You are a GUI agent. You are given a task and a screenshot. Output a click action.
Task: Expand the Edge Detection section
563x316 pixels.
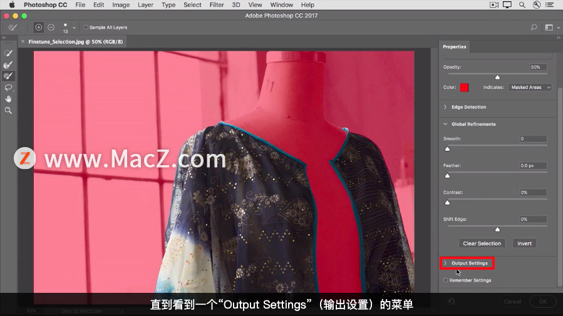[445, 107]
